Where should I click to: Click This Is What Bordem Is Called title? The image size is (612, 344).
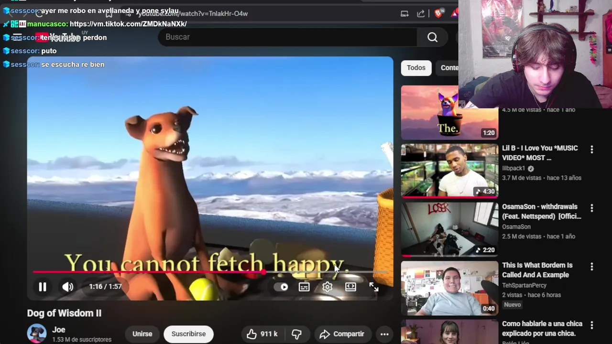(537, 270)
